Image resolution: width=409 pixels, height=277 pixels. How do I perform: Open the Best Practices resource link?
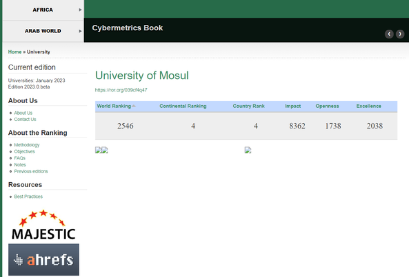pos(28,196)
